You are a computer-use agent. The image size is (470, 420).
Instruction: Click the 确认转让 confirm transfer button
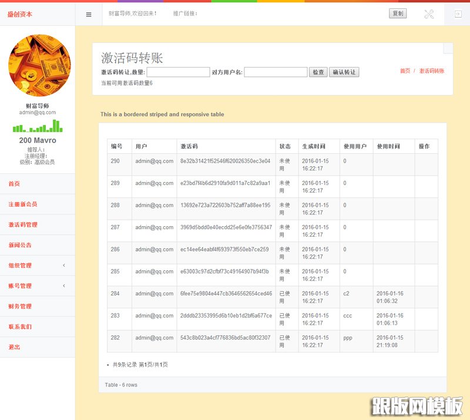point(345,72)
